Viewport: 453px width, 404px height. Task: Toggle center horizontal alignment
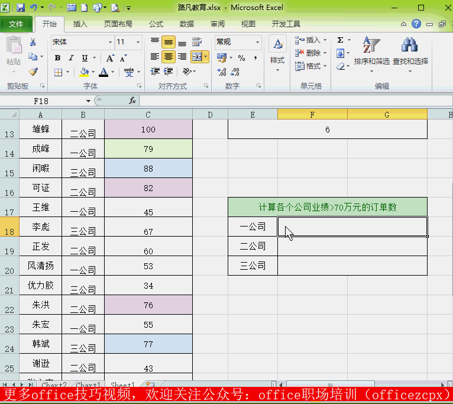pyautogui.click(x=169, y=57)
